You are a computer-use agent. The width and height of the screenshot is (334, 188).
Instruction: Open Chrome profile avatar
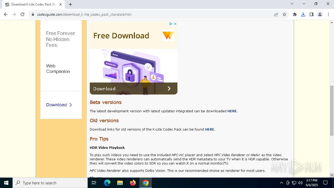[x=320, y=14]
